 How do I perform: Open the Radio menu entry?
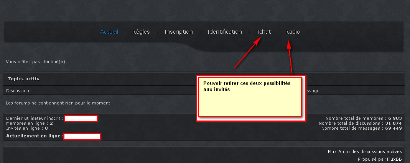pyautogui.click(x=293, y=32)
